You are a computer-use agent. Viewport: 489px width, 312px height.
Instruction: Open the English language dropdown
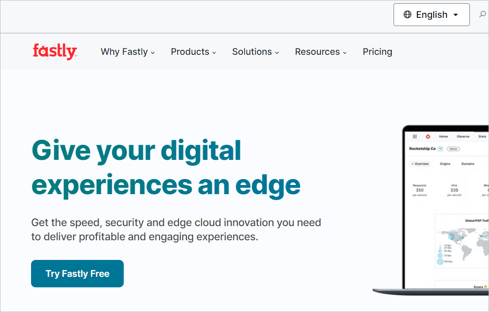pos(431,14)
